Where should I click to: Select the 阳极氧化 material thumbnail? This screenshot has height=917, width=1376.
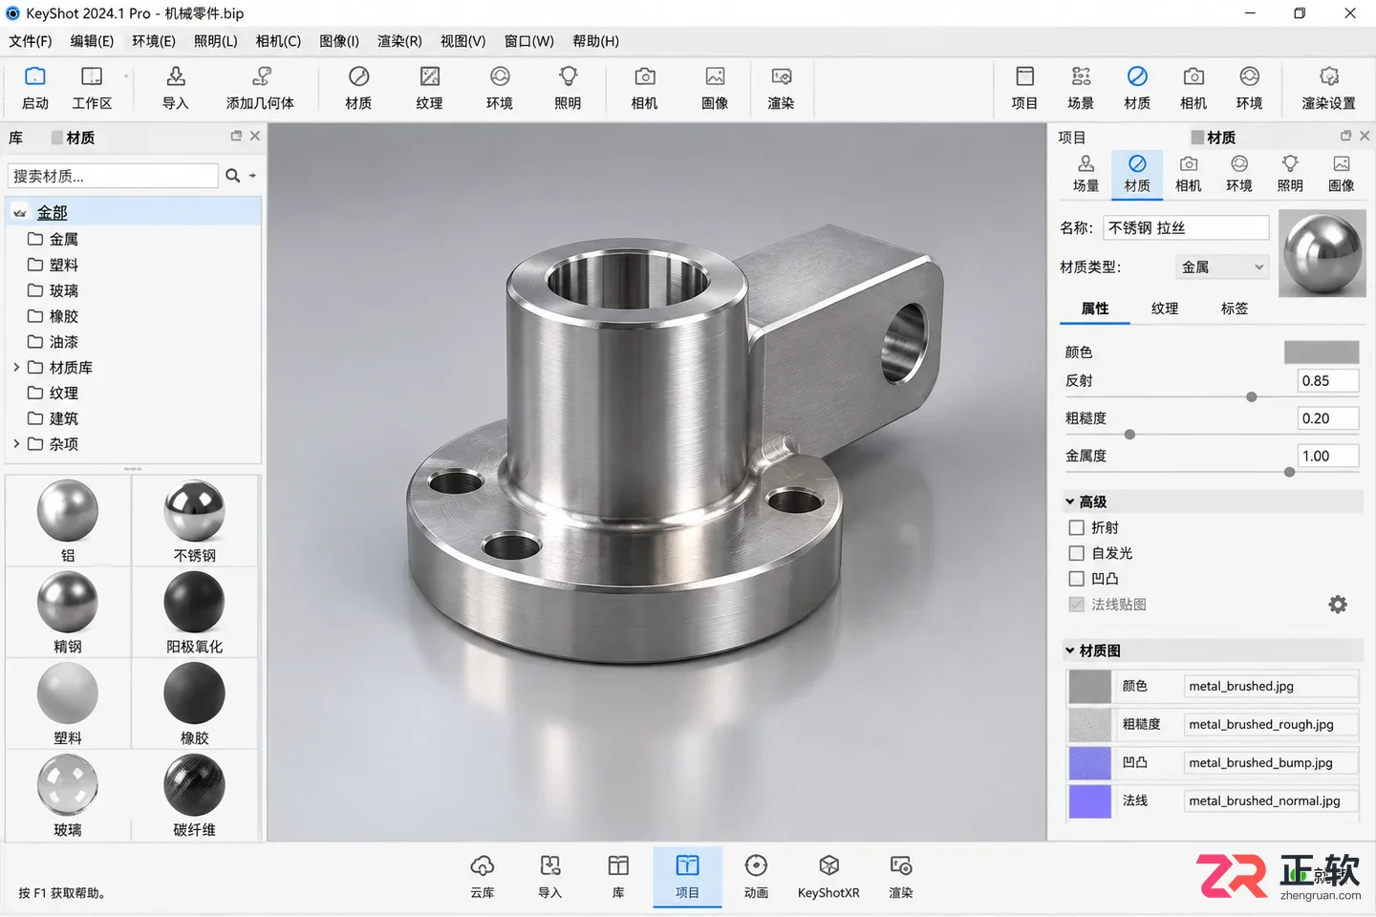coord(194,602)
